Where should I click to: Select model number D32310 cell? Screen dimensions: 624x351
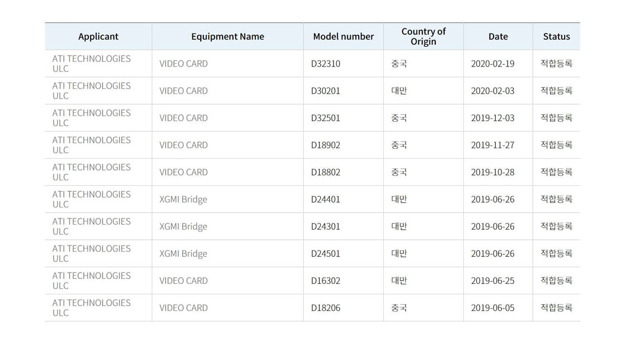click(326, 64)
